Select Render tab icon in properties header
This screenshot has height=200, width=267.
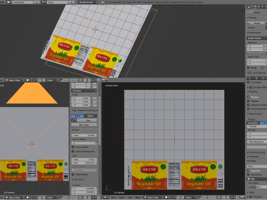pos(255,7)
